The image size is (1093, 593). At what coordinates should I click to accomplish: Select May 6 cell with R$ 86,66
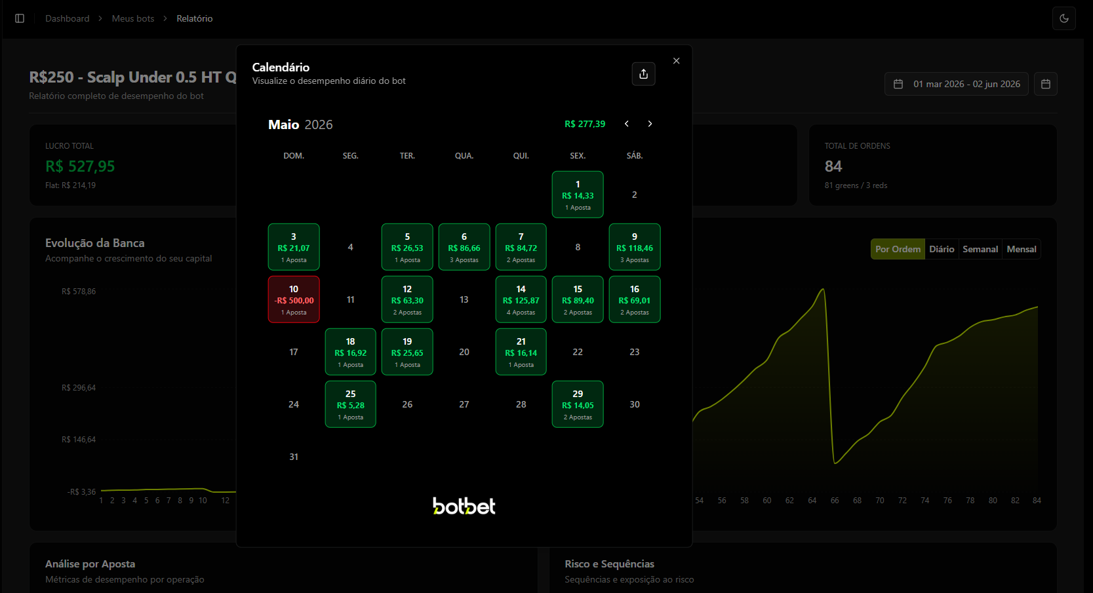(464, 247)
